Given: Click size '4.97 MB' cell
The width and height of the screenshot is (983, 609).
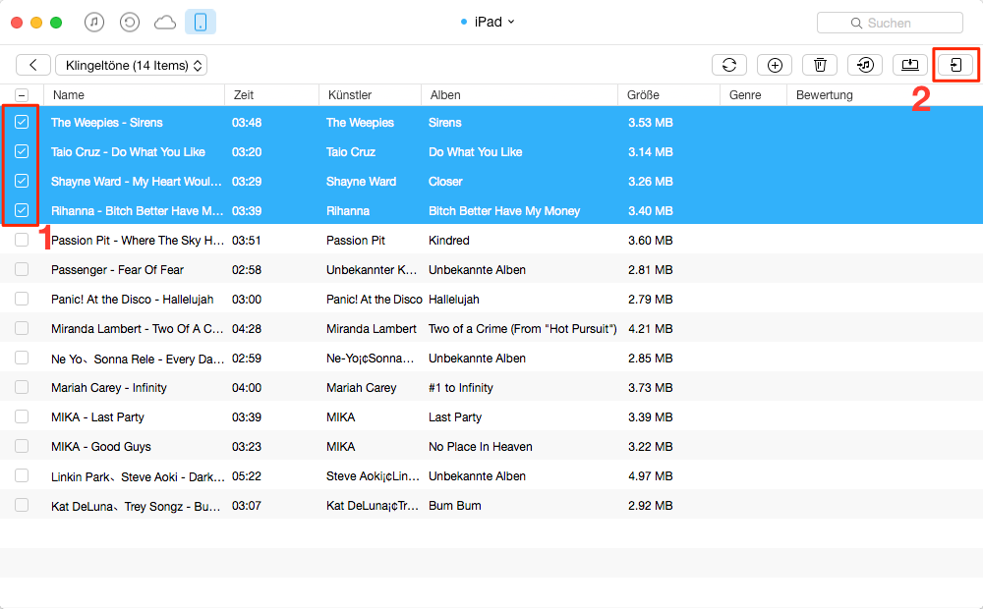Looking at the screenshot, I should [x=650, y=476].
